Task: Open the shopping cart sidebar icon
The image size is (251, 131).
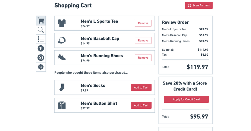Action: [x=41, y=21]
